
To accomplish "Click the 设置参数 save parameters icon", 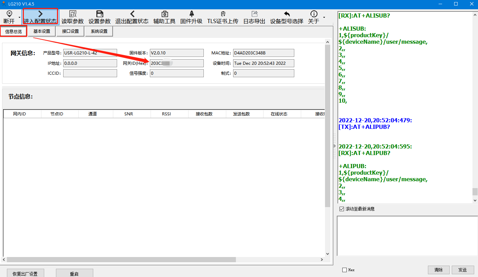I will click(99, 14).
